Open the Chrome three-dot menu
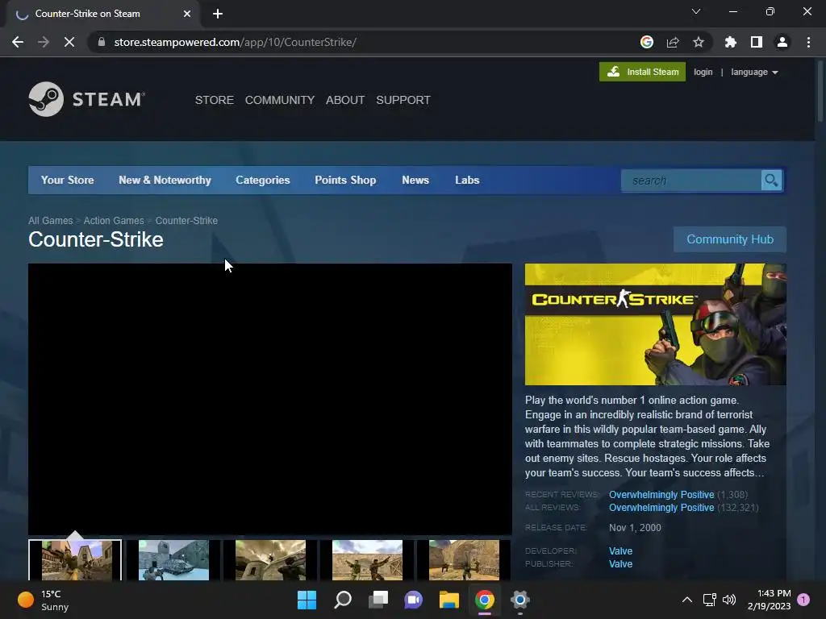 pyautogui.click(x=808, y=42)
